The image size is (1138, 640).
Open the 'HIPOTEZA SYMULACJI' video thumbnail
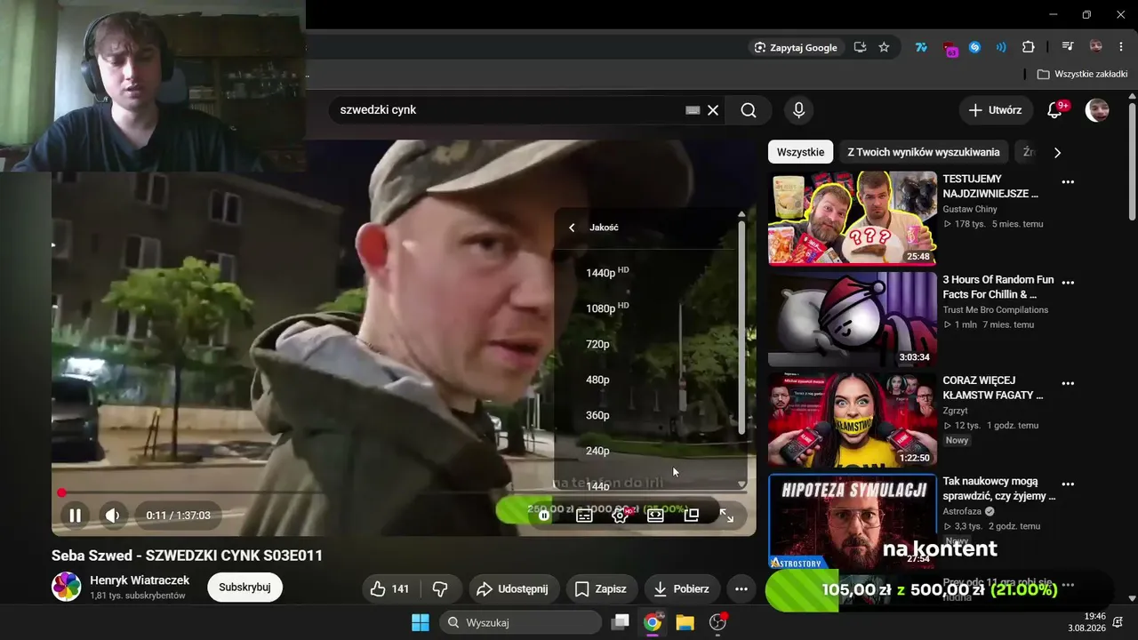click(853, 521)
